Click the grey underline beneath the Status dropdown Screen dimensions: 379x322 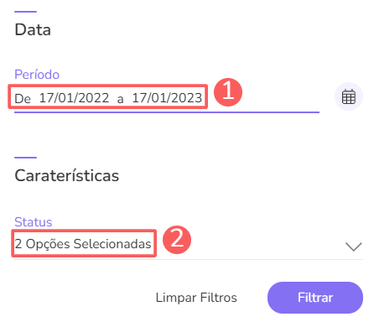[x=189, y=259]
